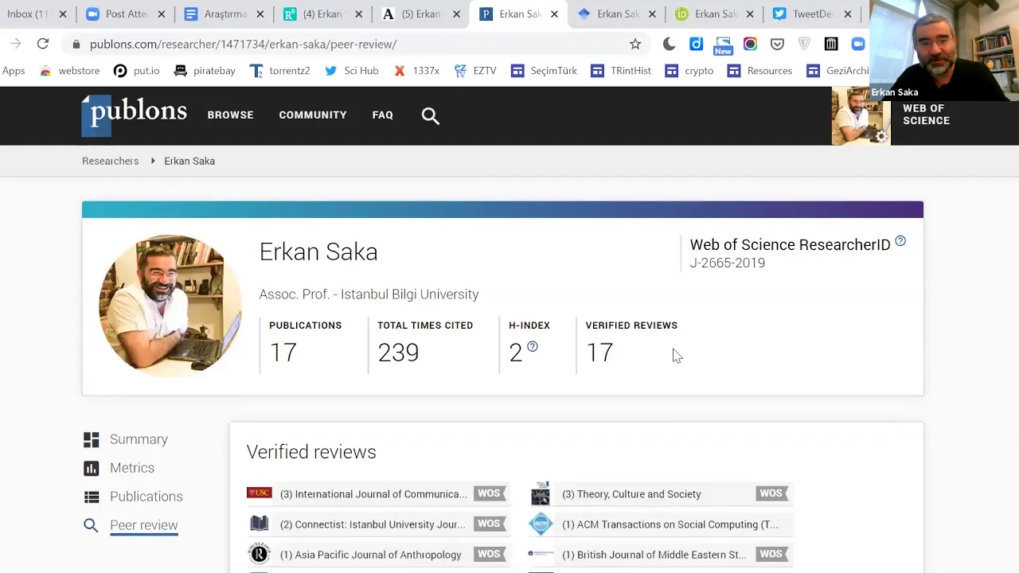1019x573 pixels.
Task: Open British Journal of Middle Eastern St... reviews
Action: point(654,555)
